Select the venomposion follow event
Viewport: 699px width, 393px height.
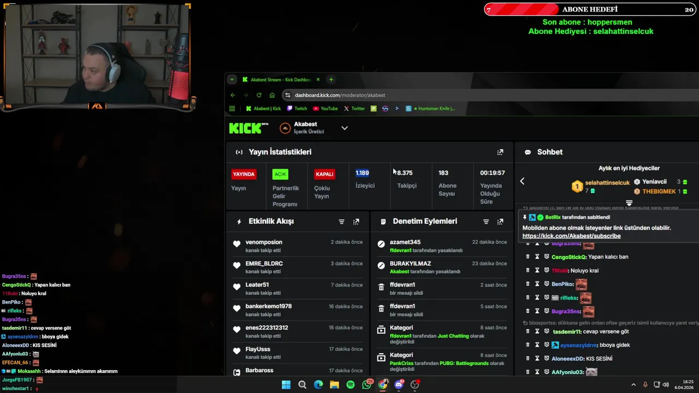(x=298, y=245)
